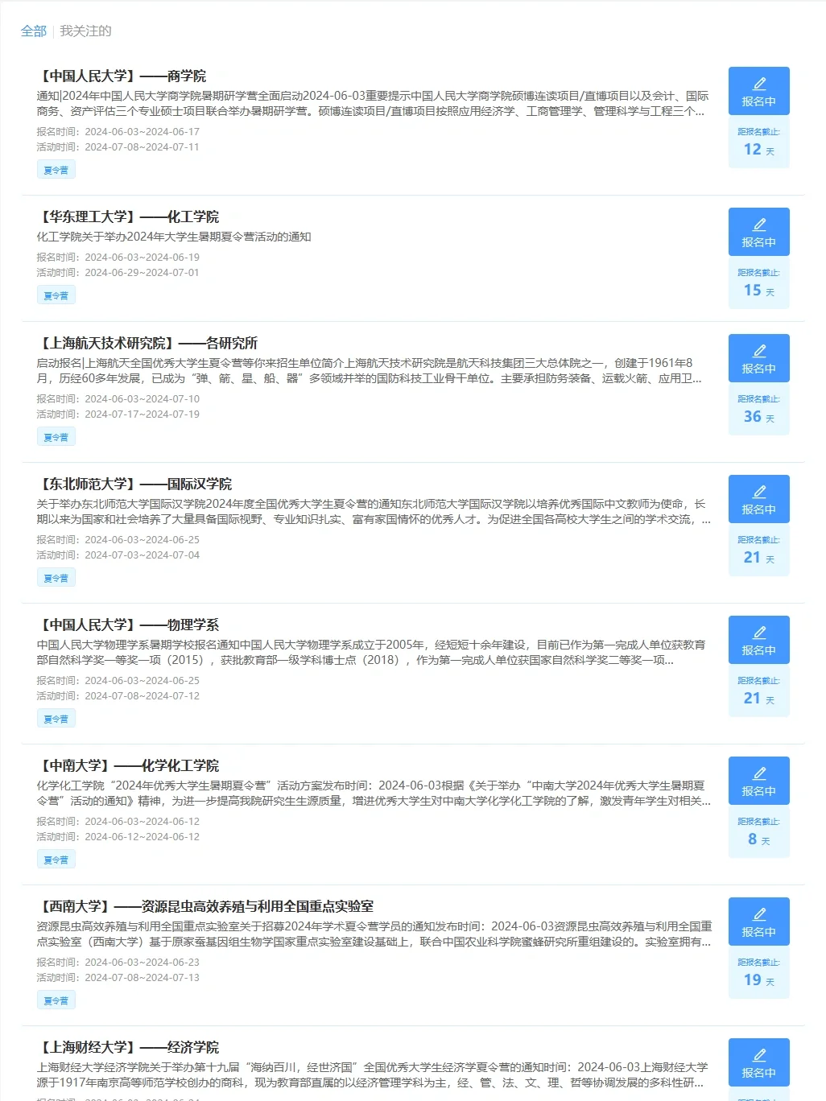The image size is (826, 1101).
Task: Click the 夏令营 tag under 中国人民大学 商学院
Action: (56, 170)
